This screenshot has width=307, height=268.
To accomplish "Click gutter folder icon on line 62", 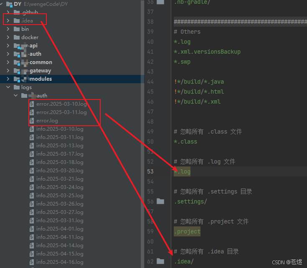I will tap(160, 261).
